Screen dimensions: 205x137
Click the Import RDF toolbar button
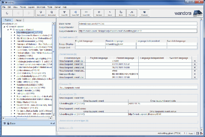click(x=75, y=13)
